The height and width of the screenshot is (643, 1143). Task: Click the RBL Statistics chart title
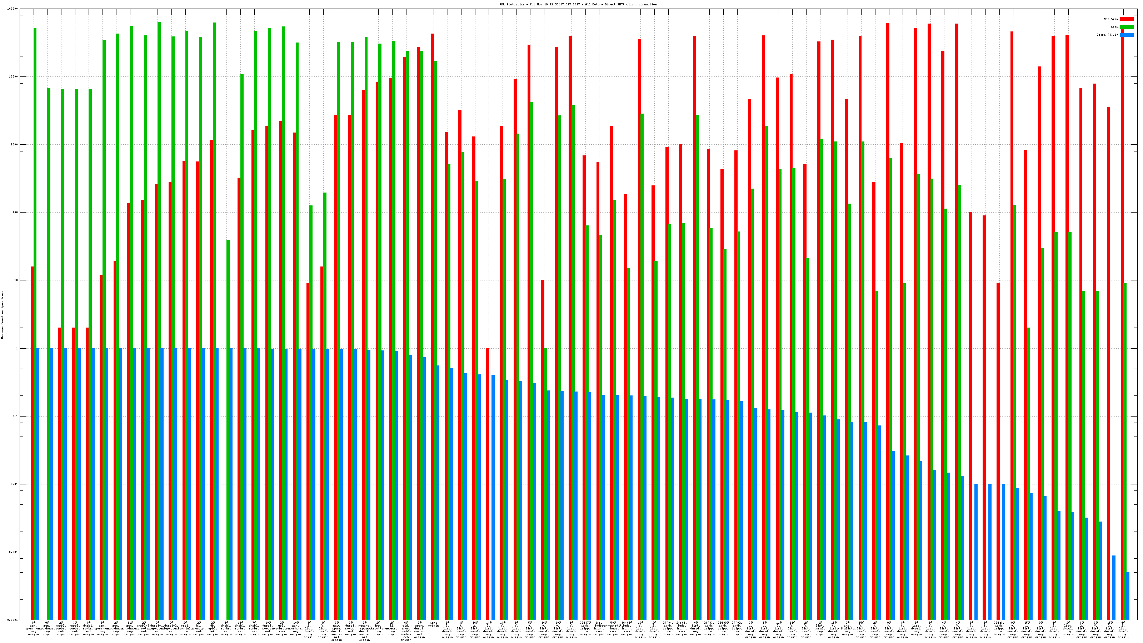click(x=578, y=4)
